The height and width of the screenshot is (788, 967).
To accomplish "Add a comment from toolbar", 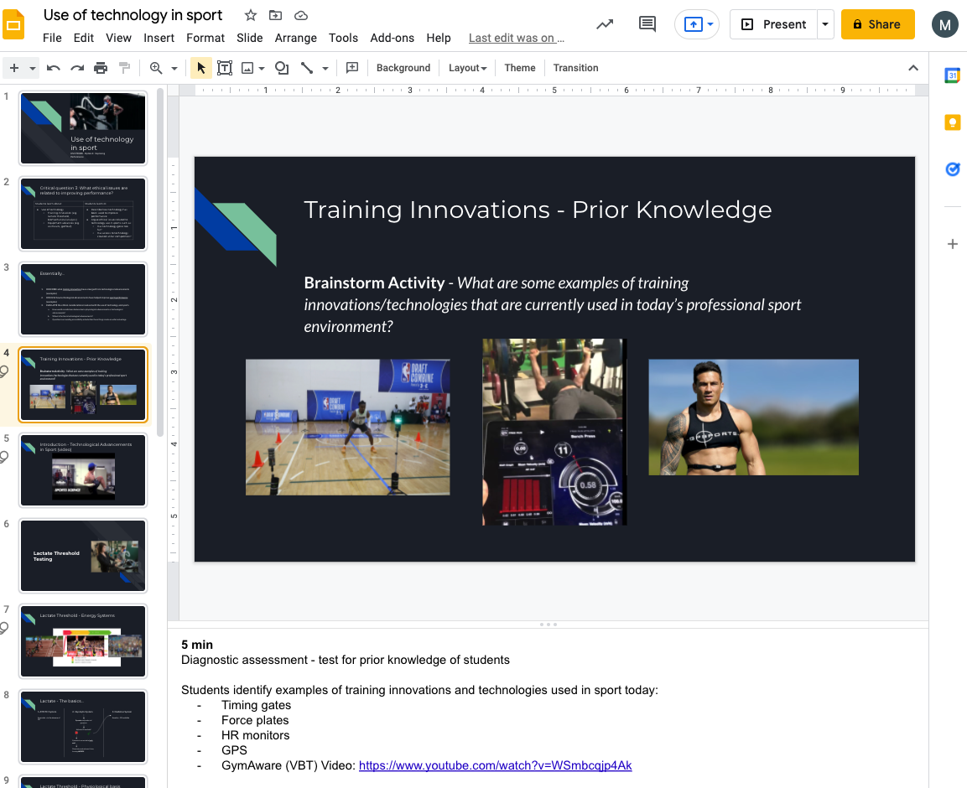I will click(x=352, y=68).
